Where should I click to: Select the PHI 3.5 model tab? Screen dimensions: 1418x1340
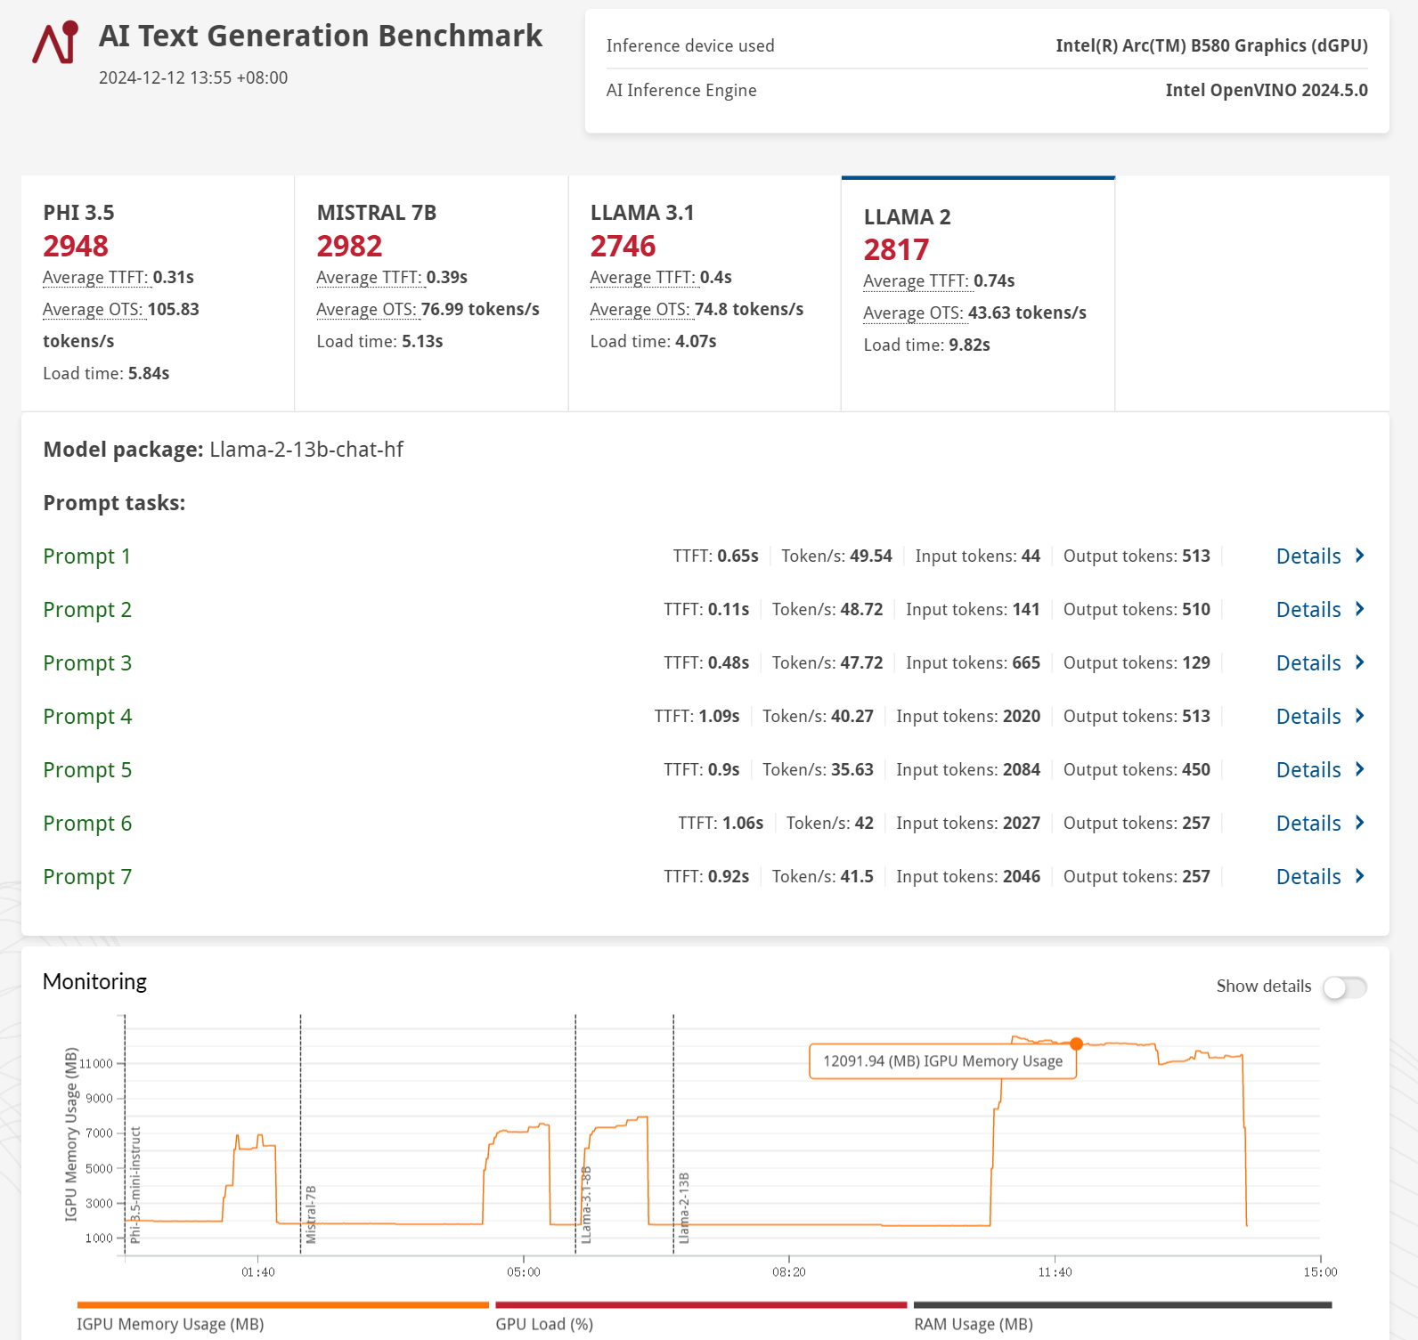[158, 293]
